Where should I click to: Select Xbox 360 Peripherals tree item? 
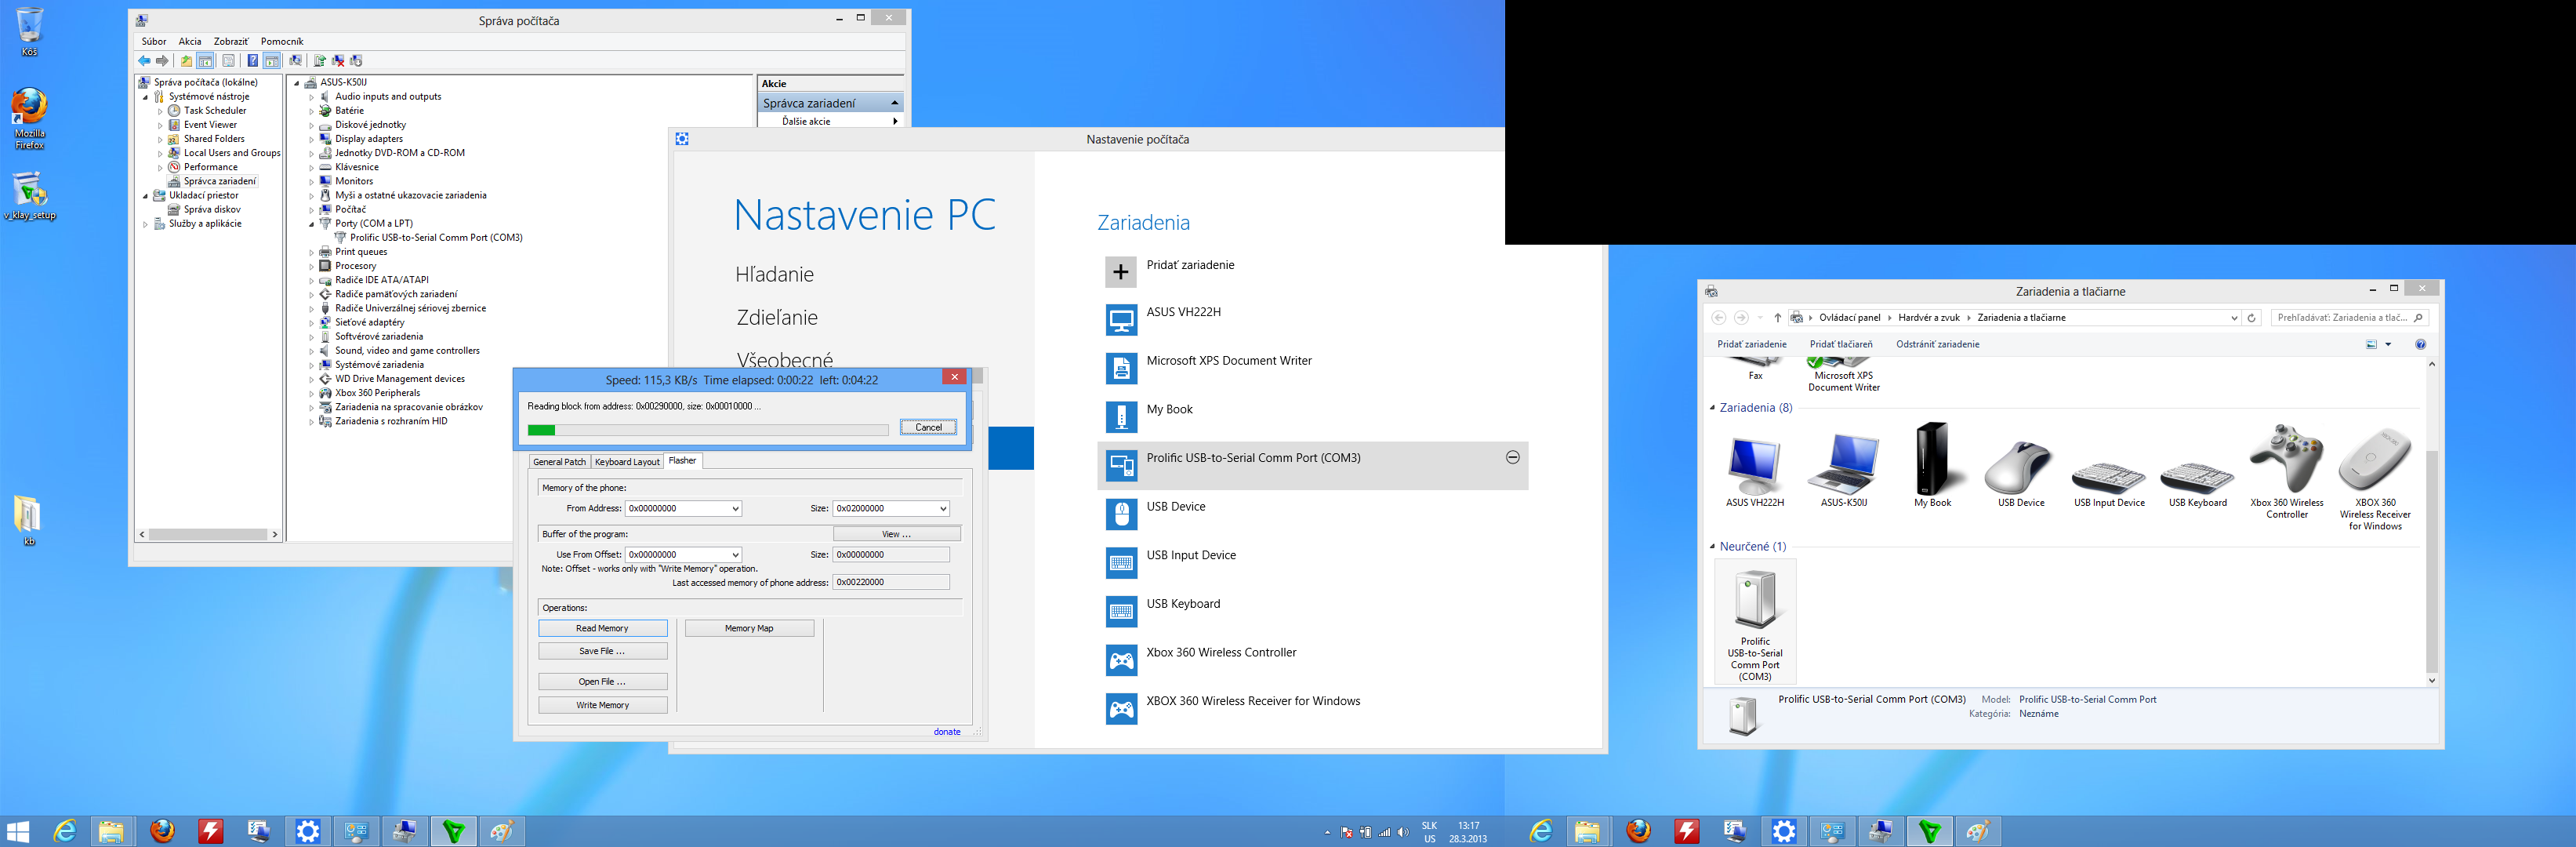(377, 393)
